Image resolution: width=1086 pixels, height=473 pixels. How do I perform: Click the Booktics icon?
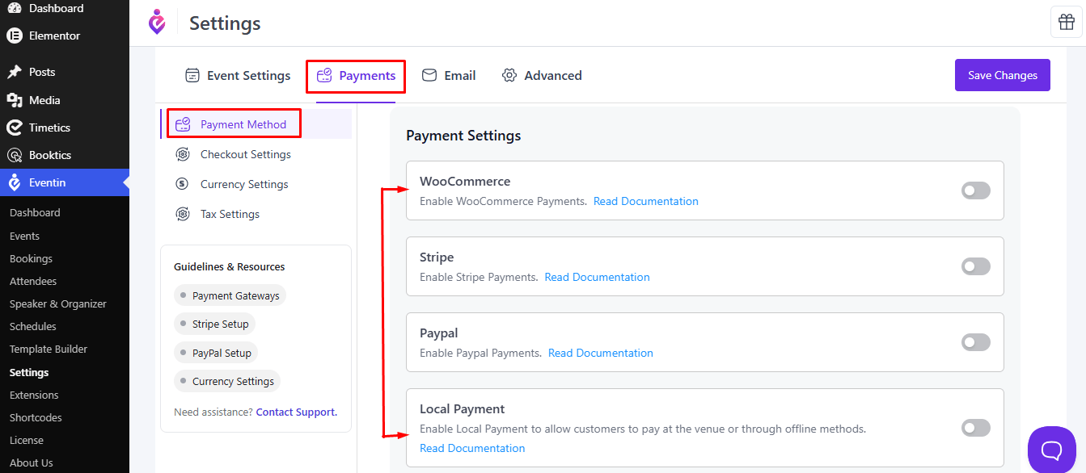click(x=14, y=155)
